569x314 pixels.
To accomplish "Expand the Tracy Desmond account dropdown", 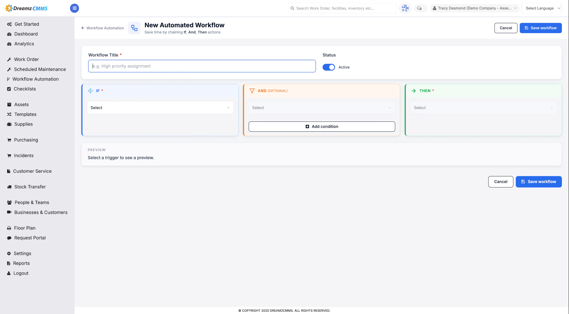I will [475, 8].
